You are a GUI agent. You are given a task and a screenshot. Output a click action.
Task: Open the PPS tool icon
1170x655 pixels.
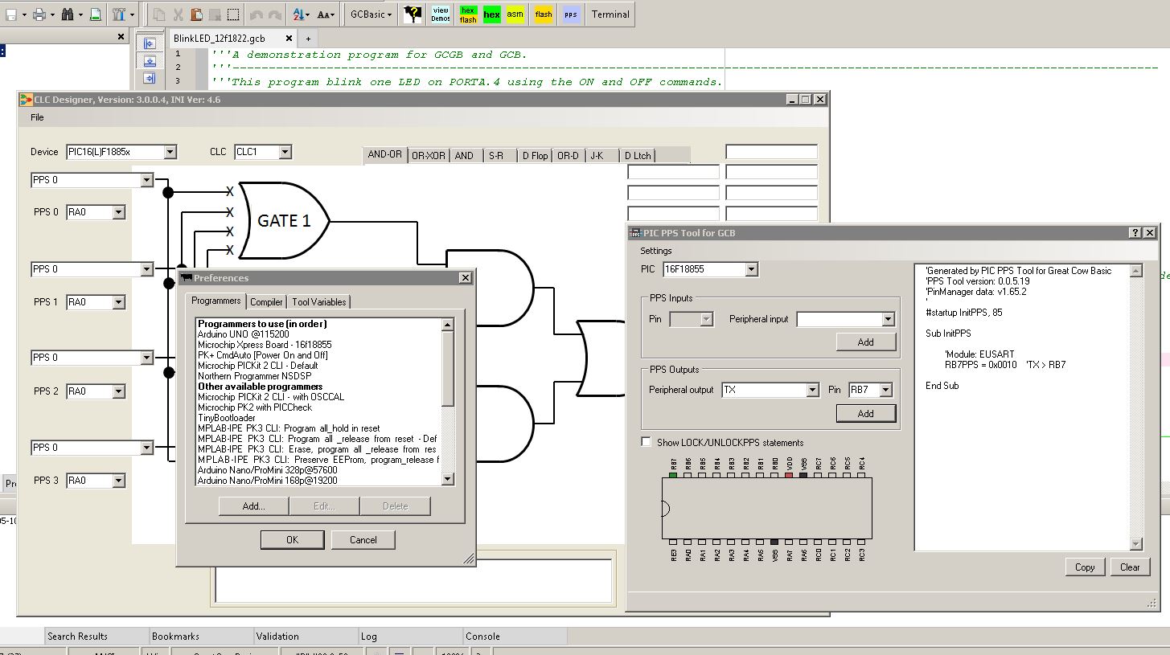point(570,14)
